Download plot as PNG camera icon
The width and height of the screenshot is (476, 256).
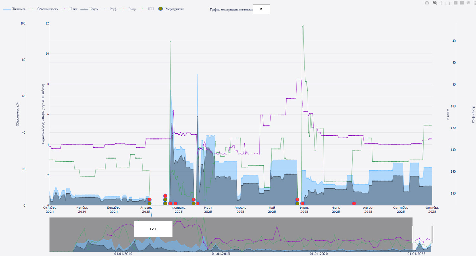(427, 3)
